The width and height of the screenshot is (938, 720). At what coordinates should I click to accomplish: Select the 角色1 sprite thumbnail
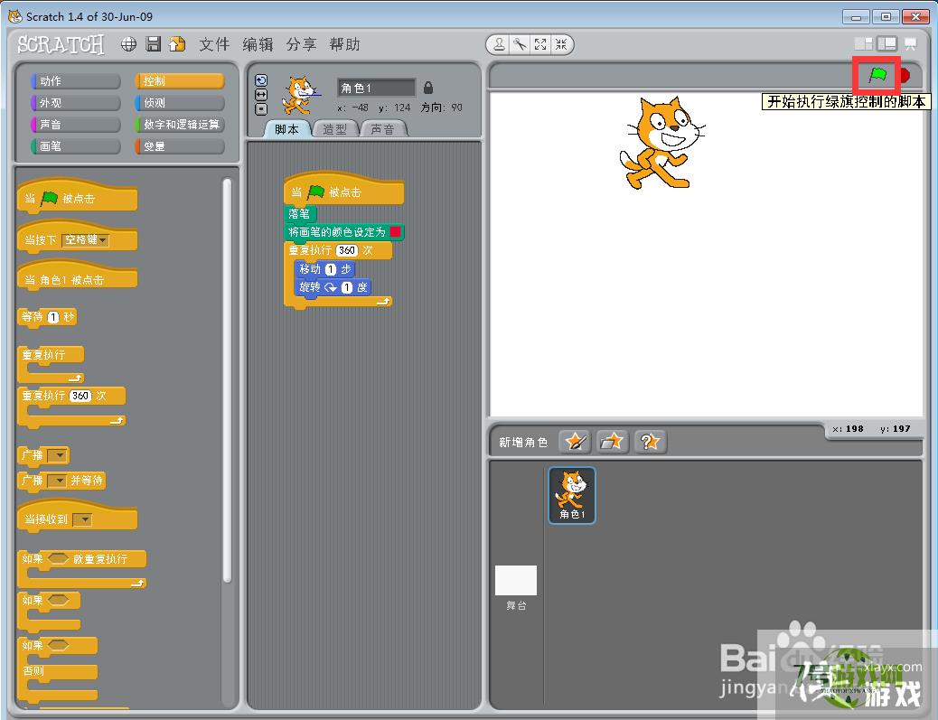pyautogui.click(x=572, y=496)
